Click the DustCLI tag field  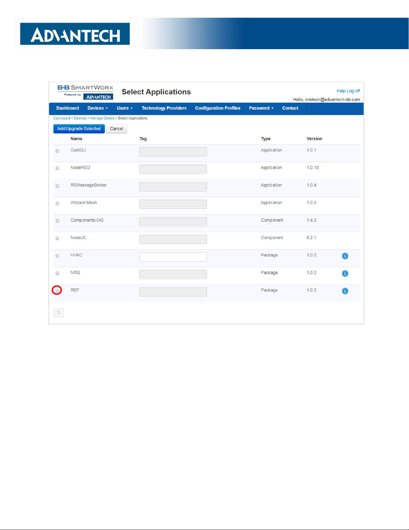173,152
